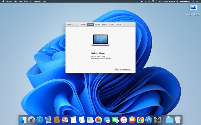201x125 pixels.
Task: Click the eject icon in menu bar
Action: coord(146,1)
